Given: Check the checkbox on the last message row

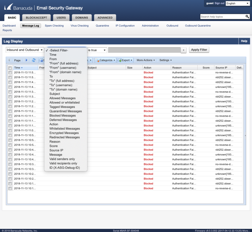Looking at the screenshot, I should tap(10, 188).
